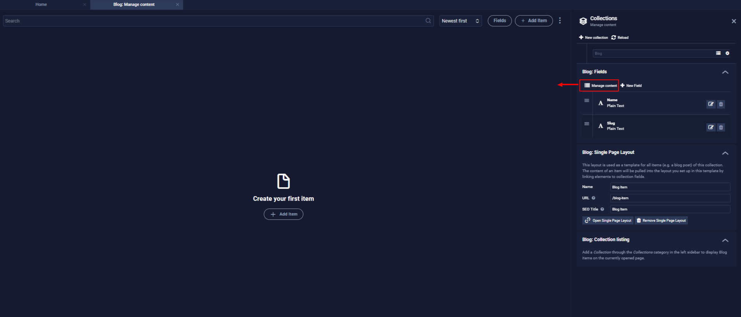Click the Fields button in toolbar
Image resolution: width=741 pixels, height=317 pixels.
[500, 21]
